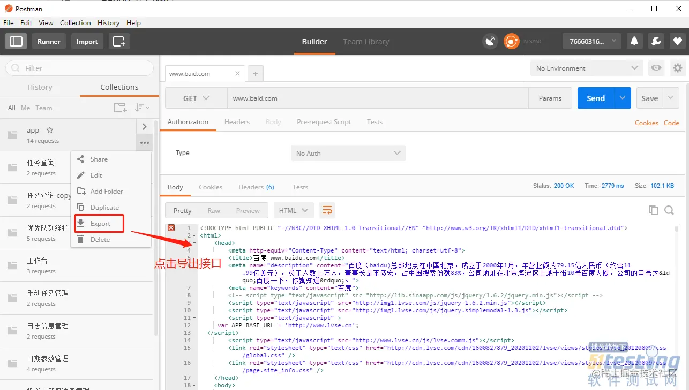The width and height of the screenshot is (689, 390).
Task: Toggle line wrap icon in response
Action: pos(327,210)
